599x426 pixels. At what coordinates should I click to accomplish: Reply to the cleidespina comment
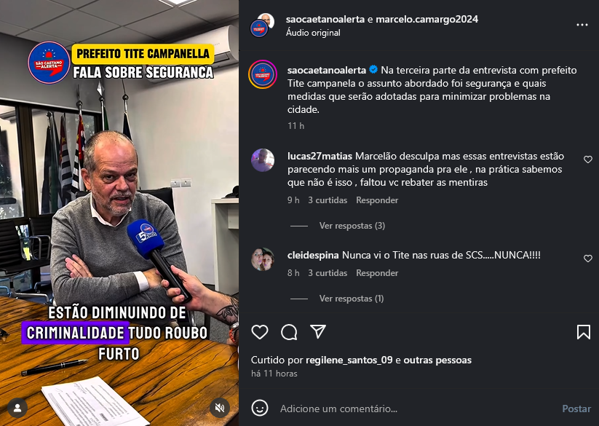(377, 273)
